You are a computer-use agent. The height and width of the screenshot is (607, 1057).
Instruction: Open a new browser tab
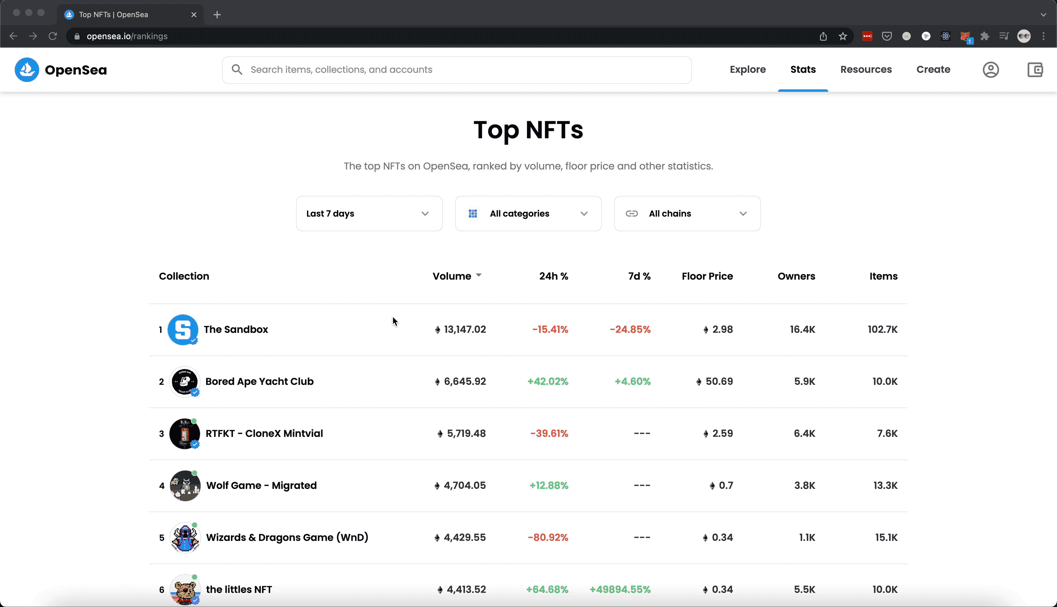click(217, 15)
